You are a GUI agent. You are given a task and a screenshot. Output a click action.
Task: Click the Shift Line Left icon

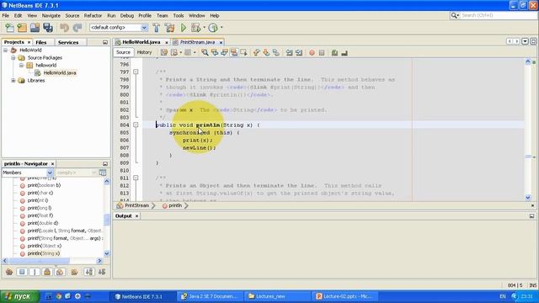point(289,52)
